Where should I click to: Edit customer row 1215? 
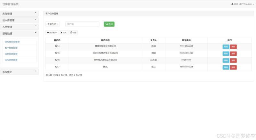pyautogui.click(x=226, y=54)
